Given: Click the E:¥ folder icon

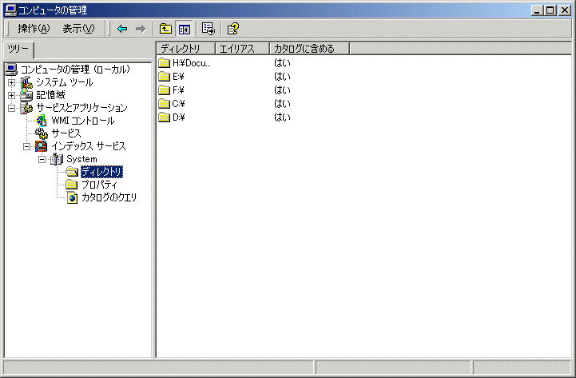Looking at the screenshot, I should pyautogui.click(x=164, y=77).
